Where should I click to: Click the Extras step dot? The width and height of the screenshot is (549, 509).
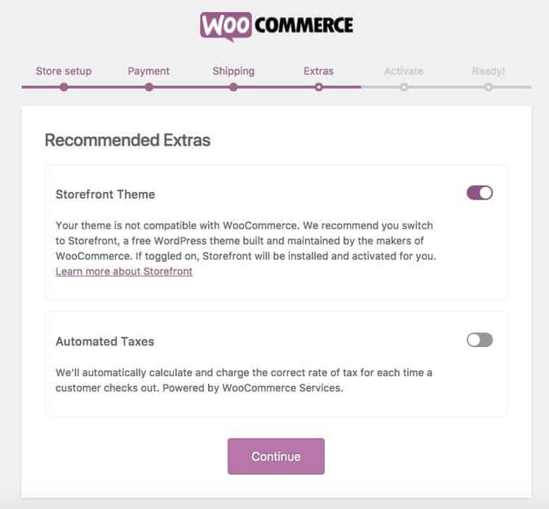coord(318,86)
